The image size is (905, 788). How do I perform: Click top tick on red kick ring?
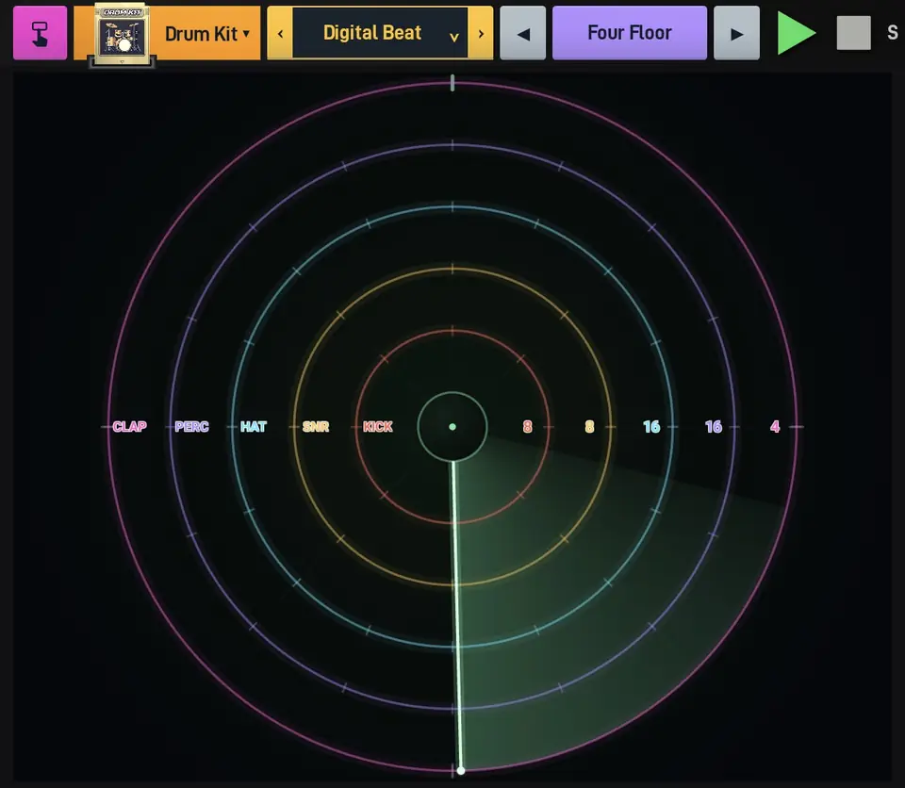pyautogui.click(x=452, y=331)
